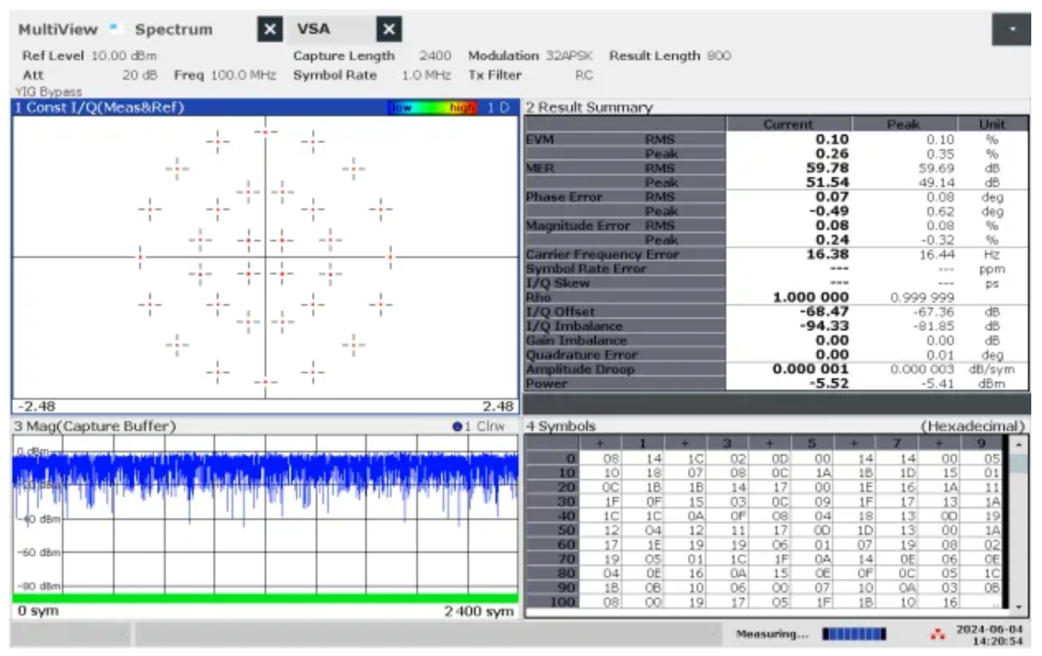
Task: Select the Const I/Q(Meas&Ref) window title
Action: click(x=99, y=108)
